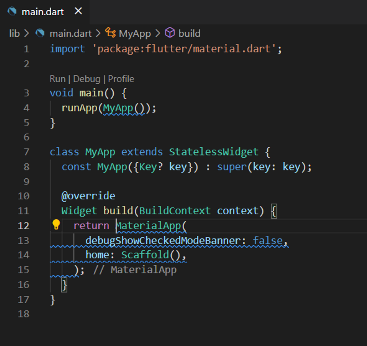
Task: Open the MyApp class breadcrumb
Action: tap(135, 34)
